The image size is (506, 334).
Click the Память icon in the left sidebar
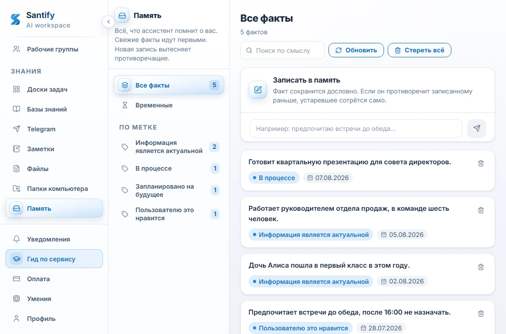[16, 209]
